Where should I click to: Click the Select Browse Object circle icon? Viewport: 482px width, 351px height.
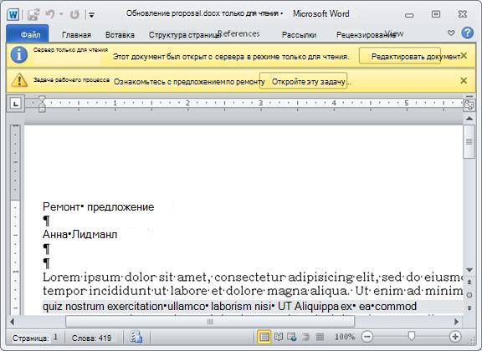point(469,295)
